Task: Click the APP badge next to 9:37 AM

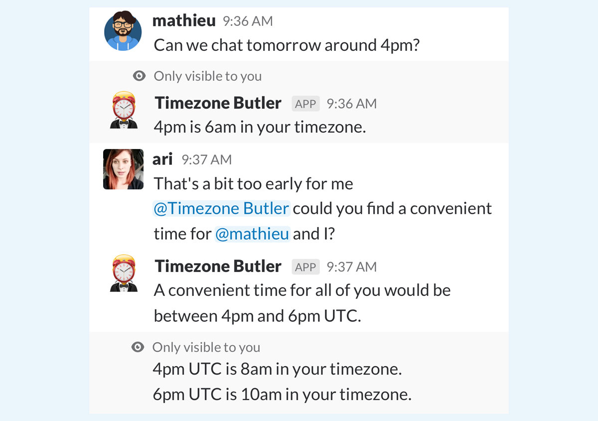Action: 305,267
